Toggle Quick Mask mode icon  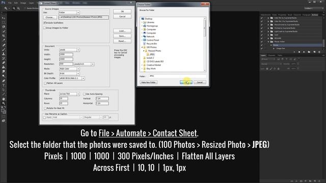coord(4,116)
